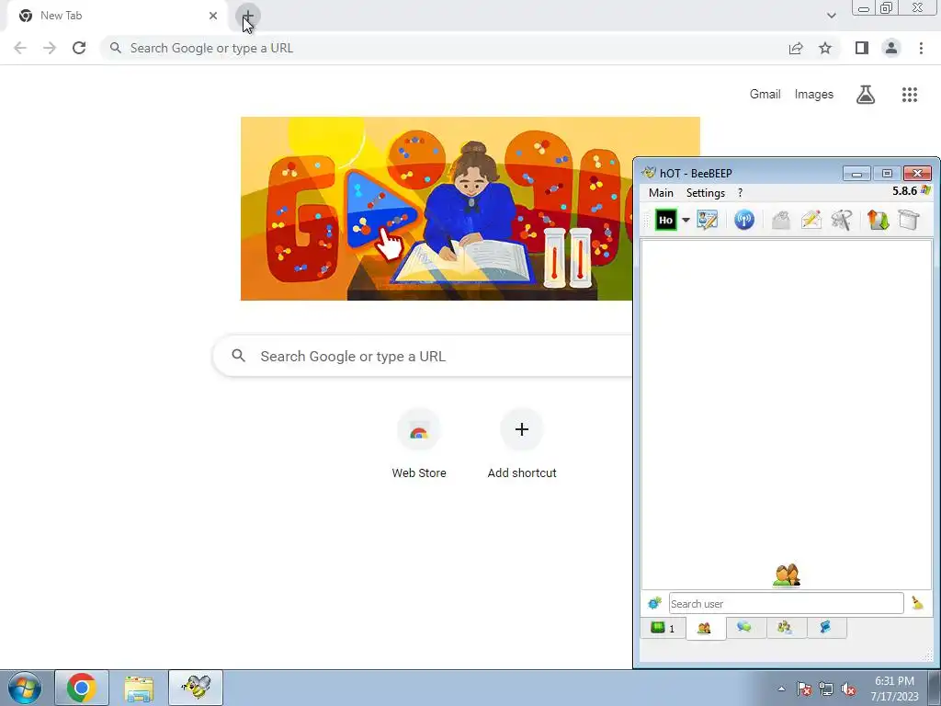The image size is (941, 706).
Task: Click the taskbar clock showing 6:31 PM
Action: click(894, 689)
